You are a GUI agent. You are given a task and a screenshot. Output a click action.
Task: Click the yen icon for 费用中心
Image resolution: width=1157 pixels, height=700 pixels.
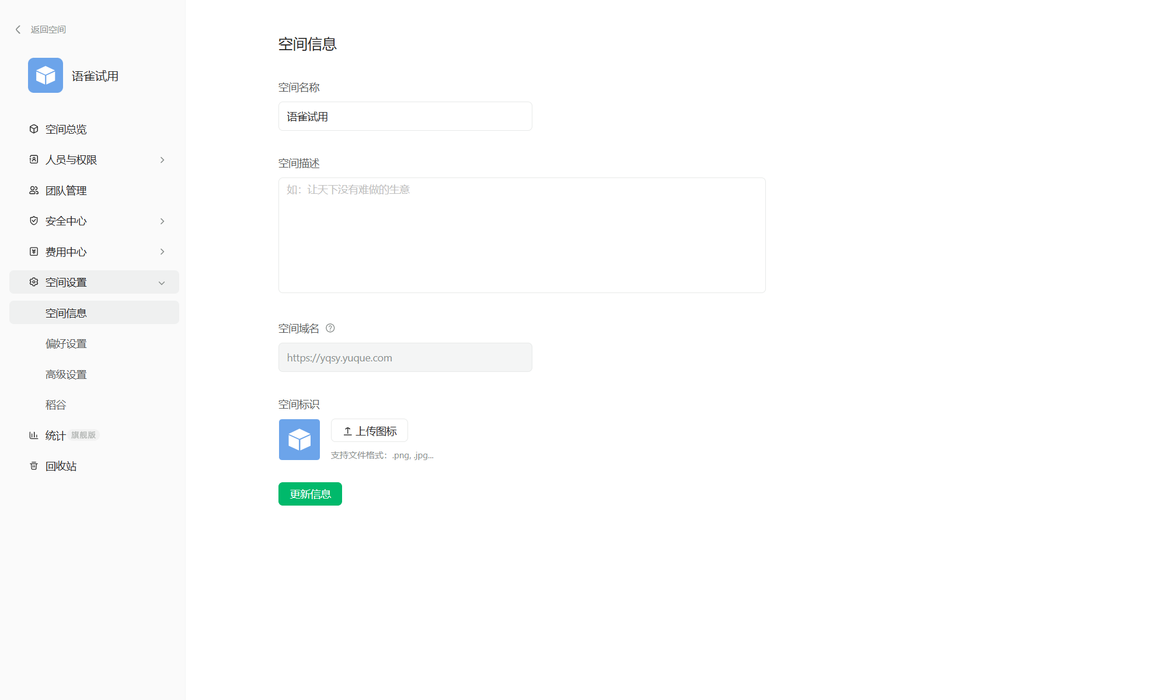(x=34, y=252)
